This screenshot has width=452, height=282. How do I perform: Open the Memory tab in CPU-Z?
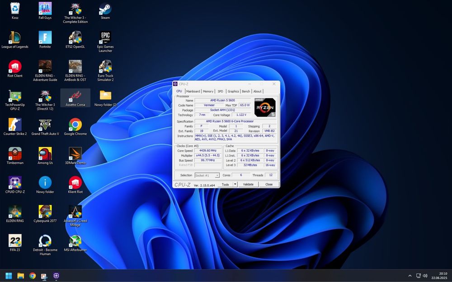click(208, 91)
